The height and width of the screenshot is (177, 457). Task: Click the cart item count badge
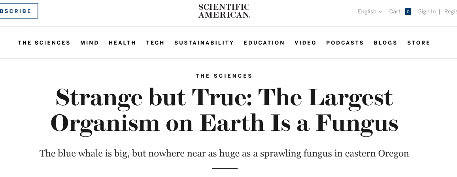coord(408,12)
